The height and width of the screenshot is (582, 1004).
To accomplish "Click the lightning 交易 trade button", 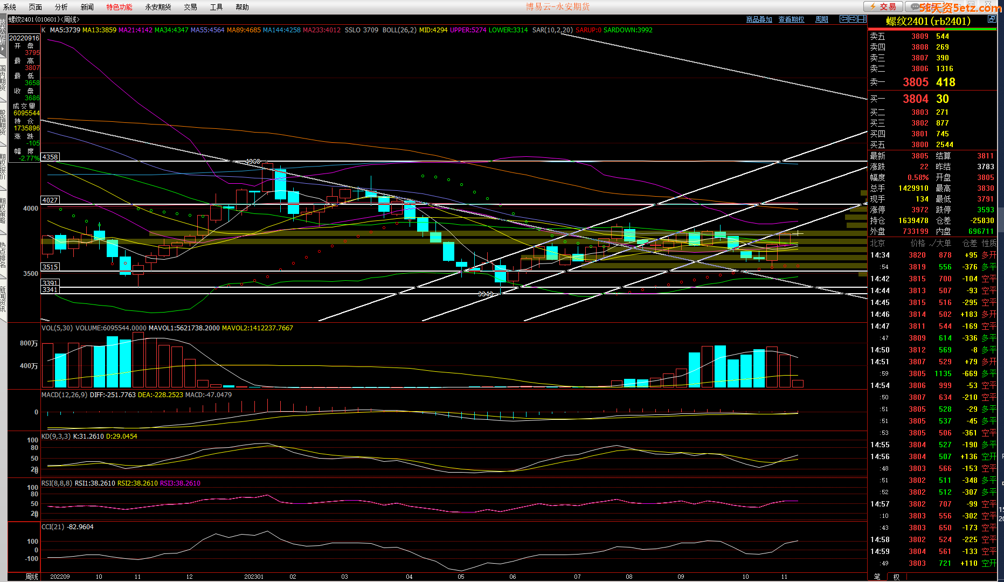I will [883, 6].
